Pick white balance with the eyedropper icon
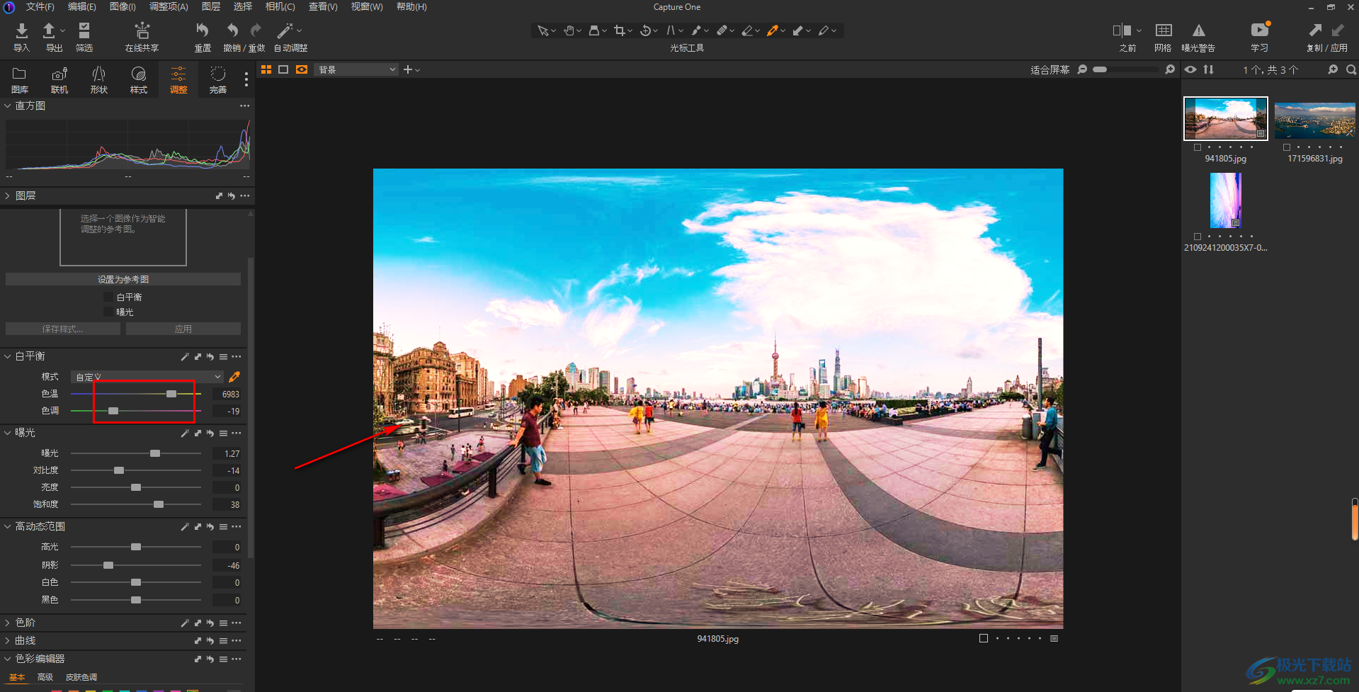The height and width of the screenshot is (692, 1359). pyautogui.click(x=234, y=377)
